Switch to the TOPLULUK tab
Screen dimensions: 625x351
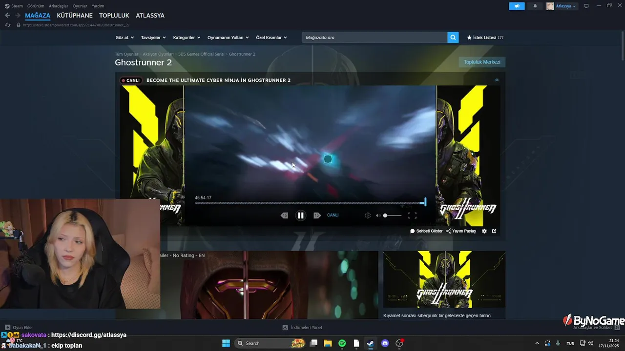pyautogui.click(x=114, y=16)
